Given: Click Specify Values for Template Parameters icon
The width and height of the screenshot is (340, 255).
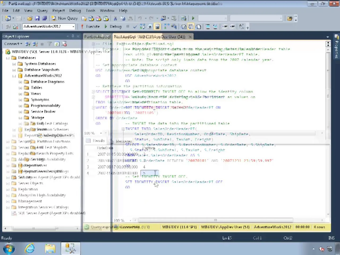Looking at the screenshot, I should tap(241, 27).
